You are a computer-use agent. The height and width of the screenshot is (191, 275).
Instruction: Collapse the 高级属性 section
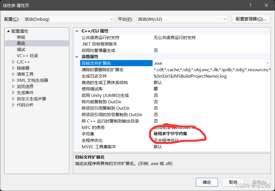(77, 56)
